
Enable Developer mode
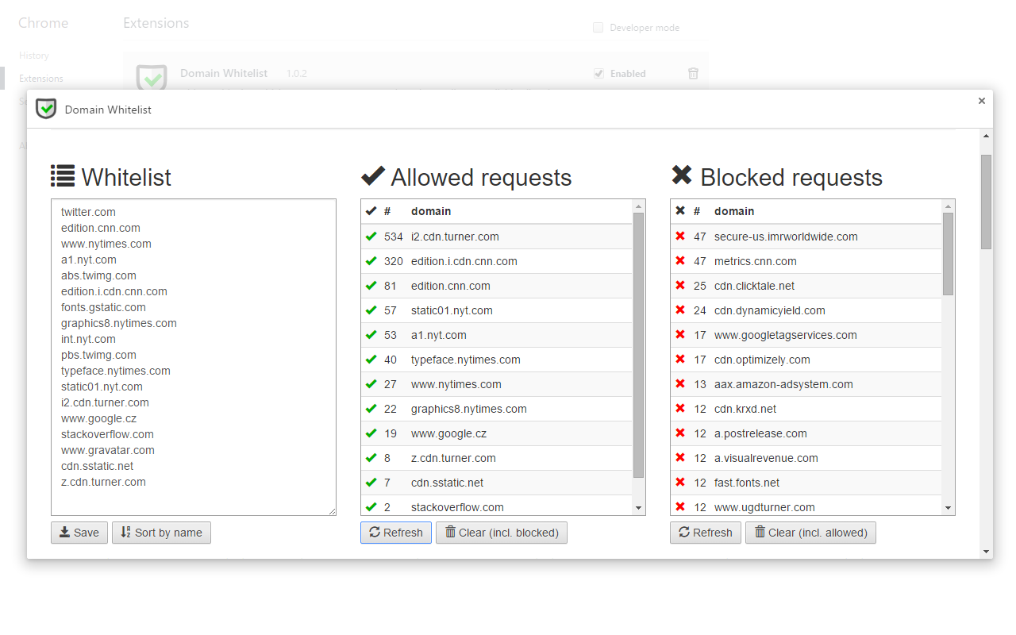tap(597, 27)
